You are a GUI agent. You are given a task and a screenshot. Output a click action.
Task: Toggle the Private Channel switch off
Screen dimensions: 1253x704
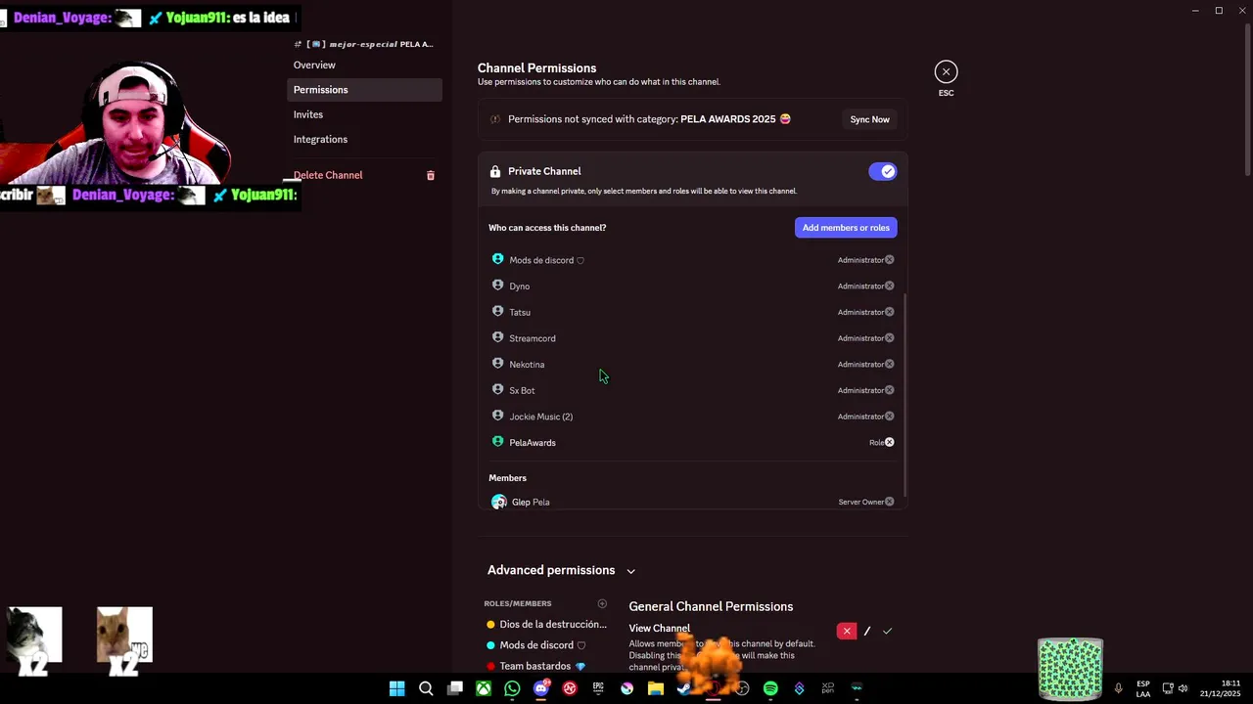(x=882, y=171)
